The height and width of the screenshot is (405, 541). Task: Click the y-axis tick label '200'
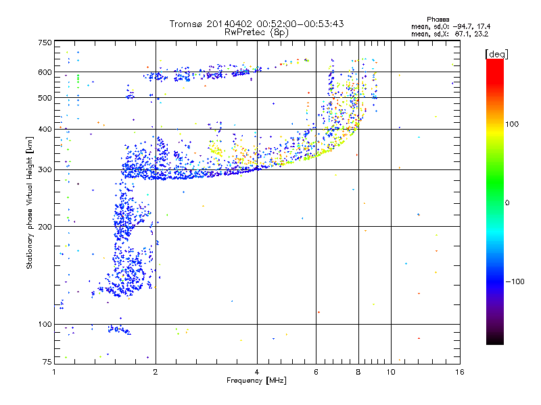45,227
